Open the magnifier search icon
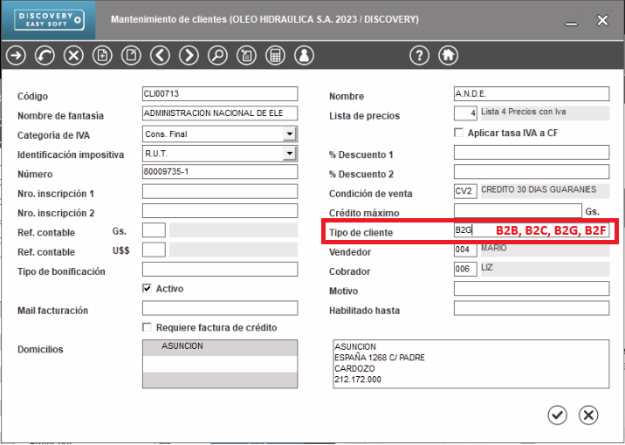 [x=217, y=56]
